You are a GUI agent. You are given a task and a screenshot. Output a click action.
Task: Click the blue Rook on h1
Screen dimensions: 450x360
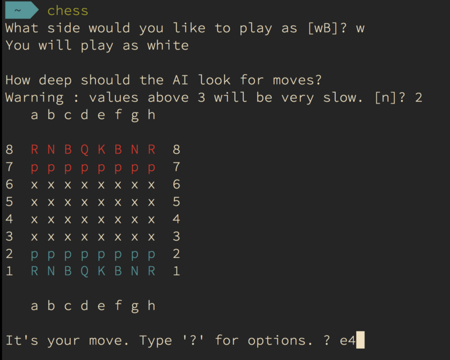(151, 271)
